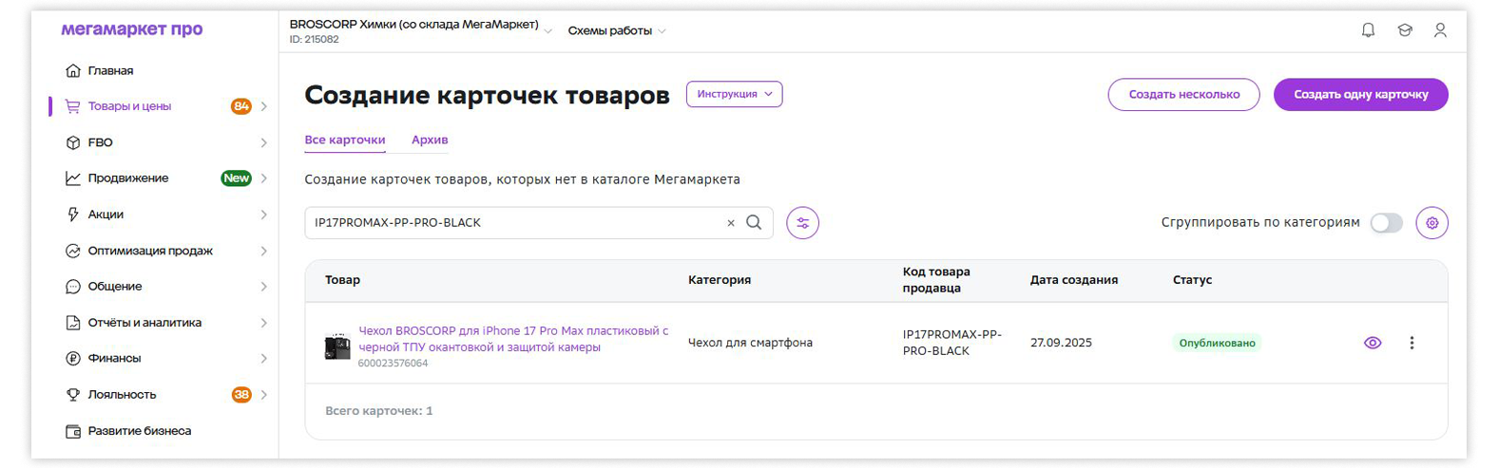Click the мегамаркет про logo
The width and height of the screenshot is (1498, 468).
tap(132, 29)
